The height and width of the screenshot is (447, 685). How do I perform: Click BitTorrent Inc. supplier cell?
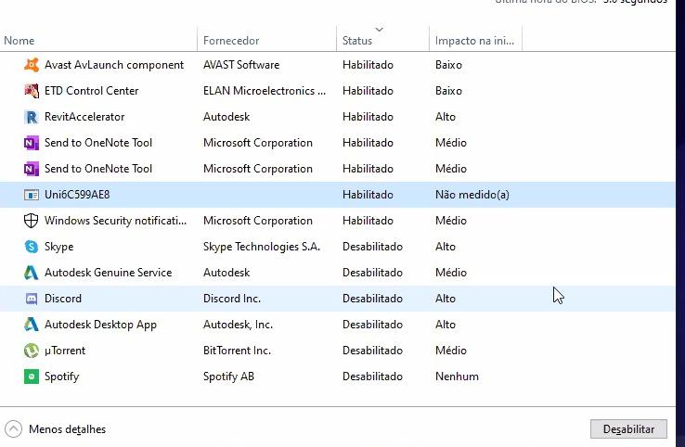click(237, 351)
